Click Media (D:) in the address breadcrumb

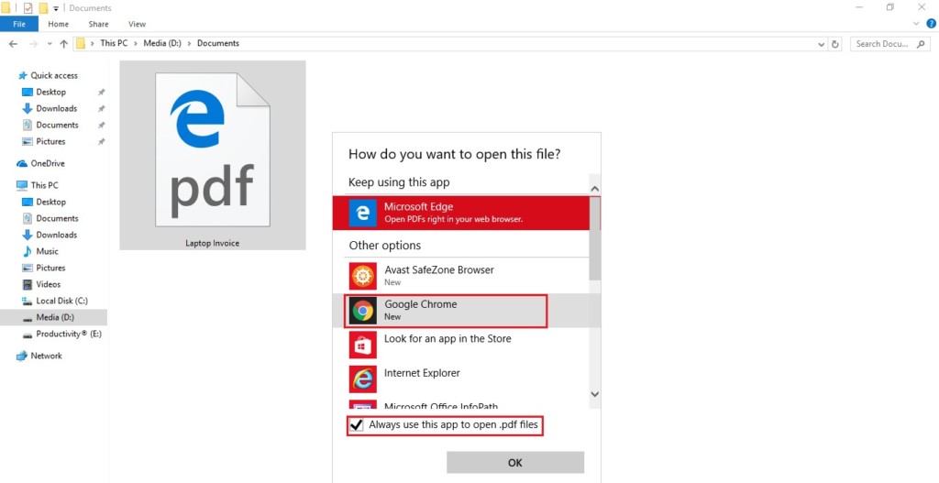point(162,43)
